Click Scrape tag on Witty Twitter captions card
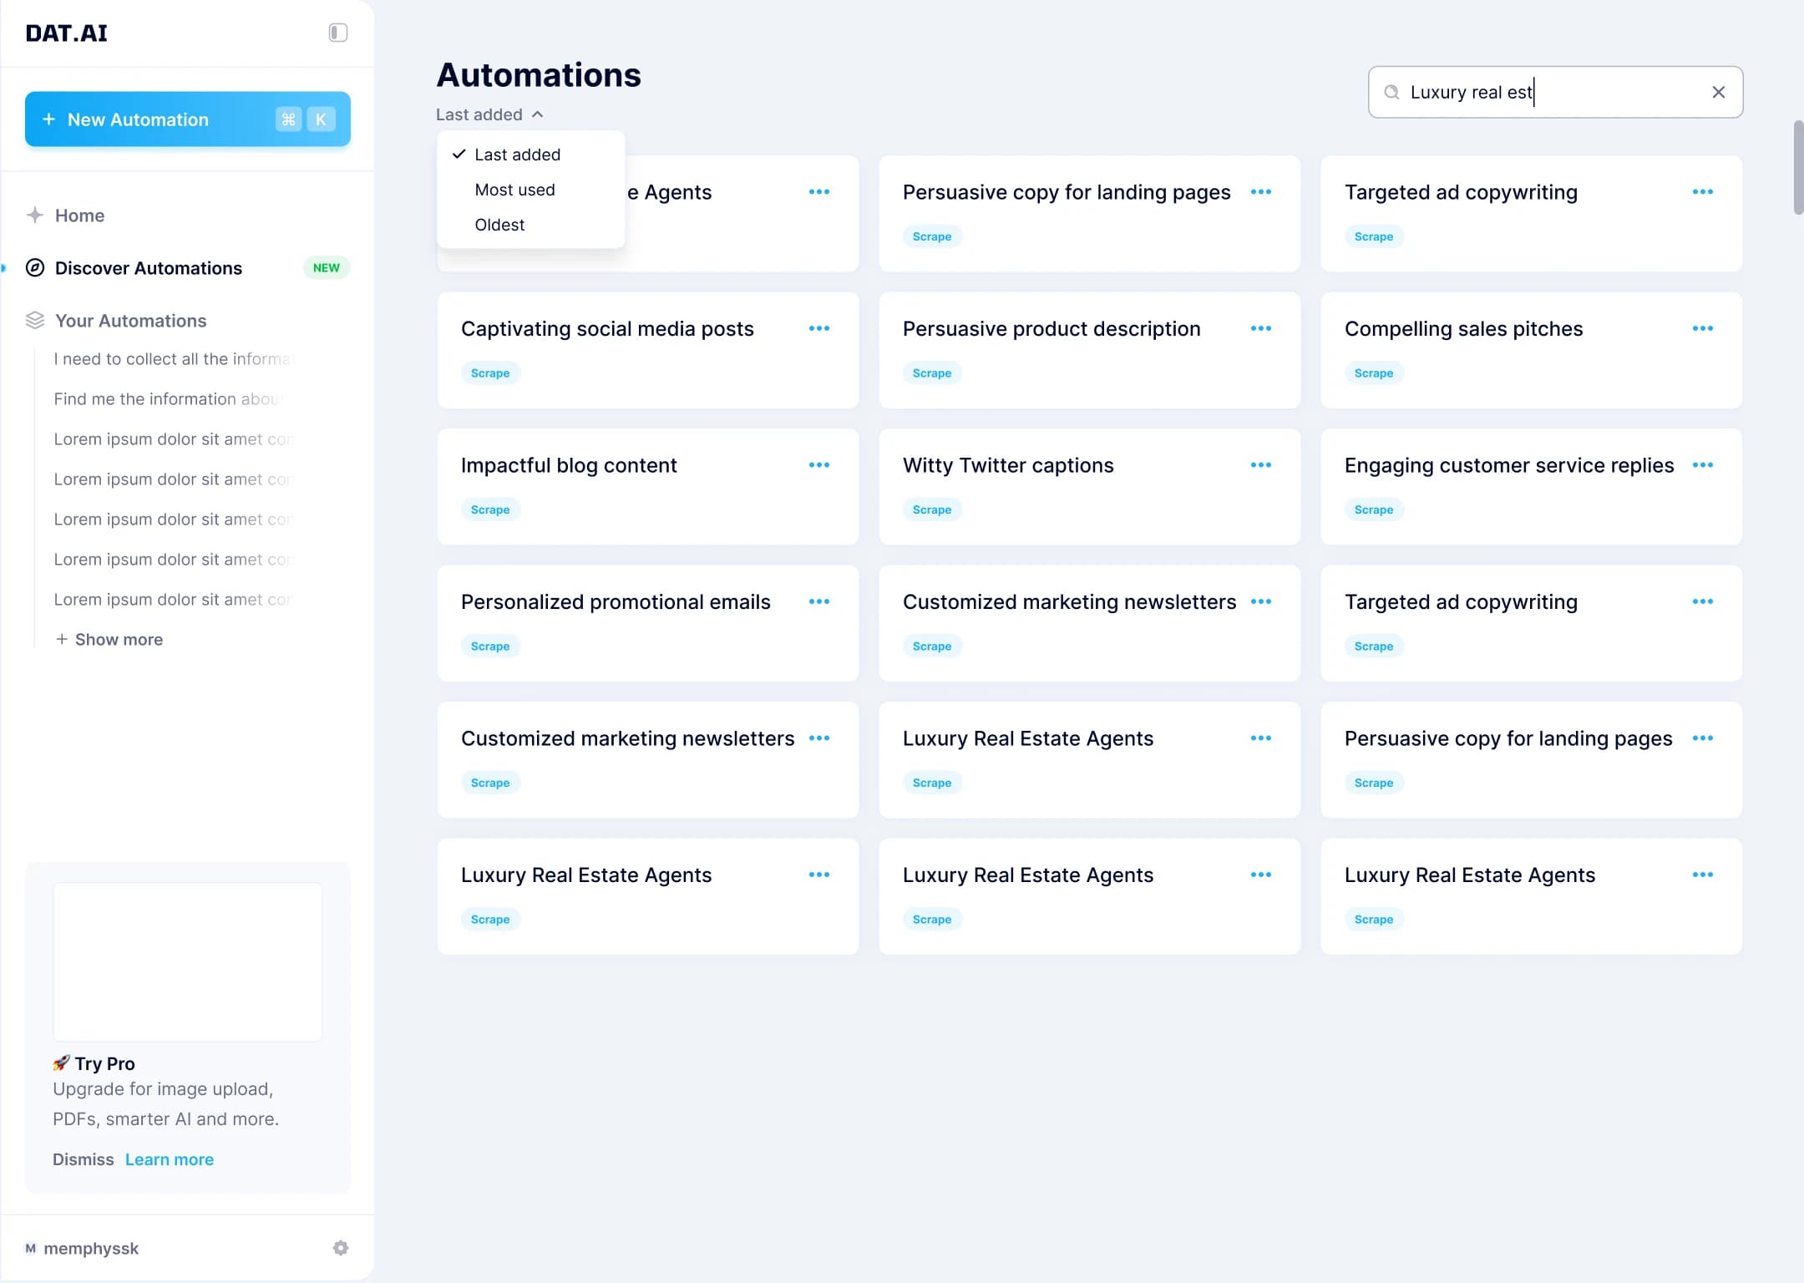 coord(932,510)
